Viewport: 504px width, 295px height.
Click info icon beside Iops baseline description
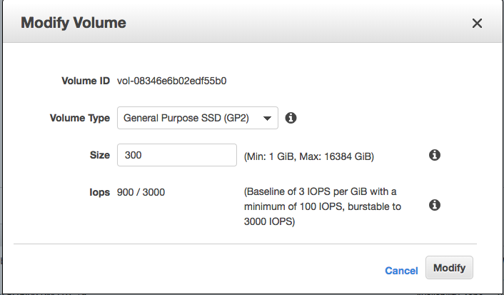pos(434,205)
